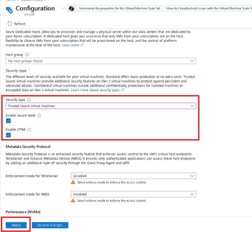Click the Apply button
Viewport: 252px width, 232px height.
tap(16, 225)
